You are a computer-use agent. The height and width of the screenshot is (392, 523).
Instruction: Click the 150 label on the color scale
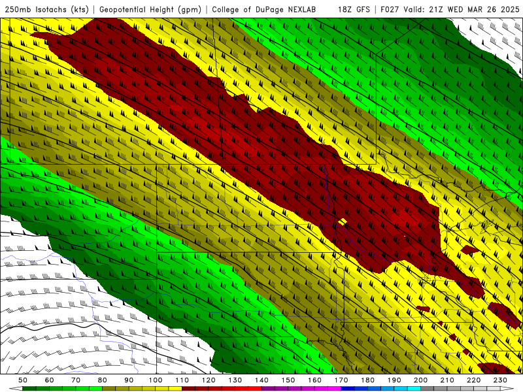[x=288, y=380]
